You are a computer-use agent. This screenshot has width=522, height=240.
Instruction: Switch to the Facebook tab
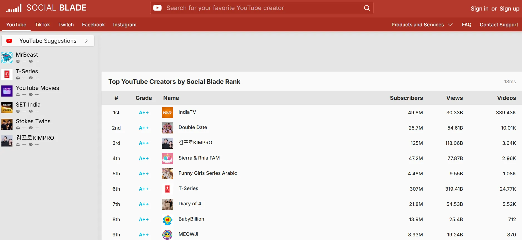coord(93,25)
